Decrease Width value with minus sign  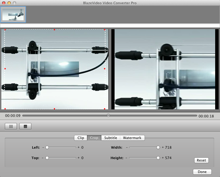coord(127,147)
